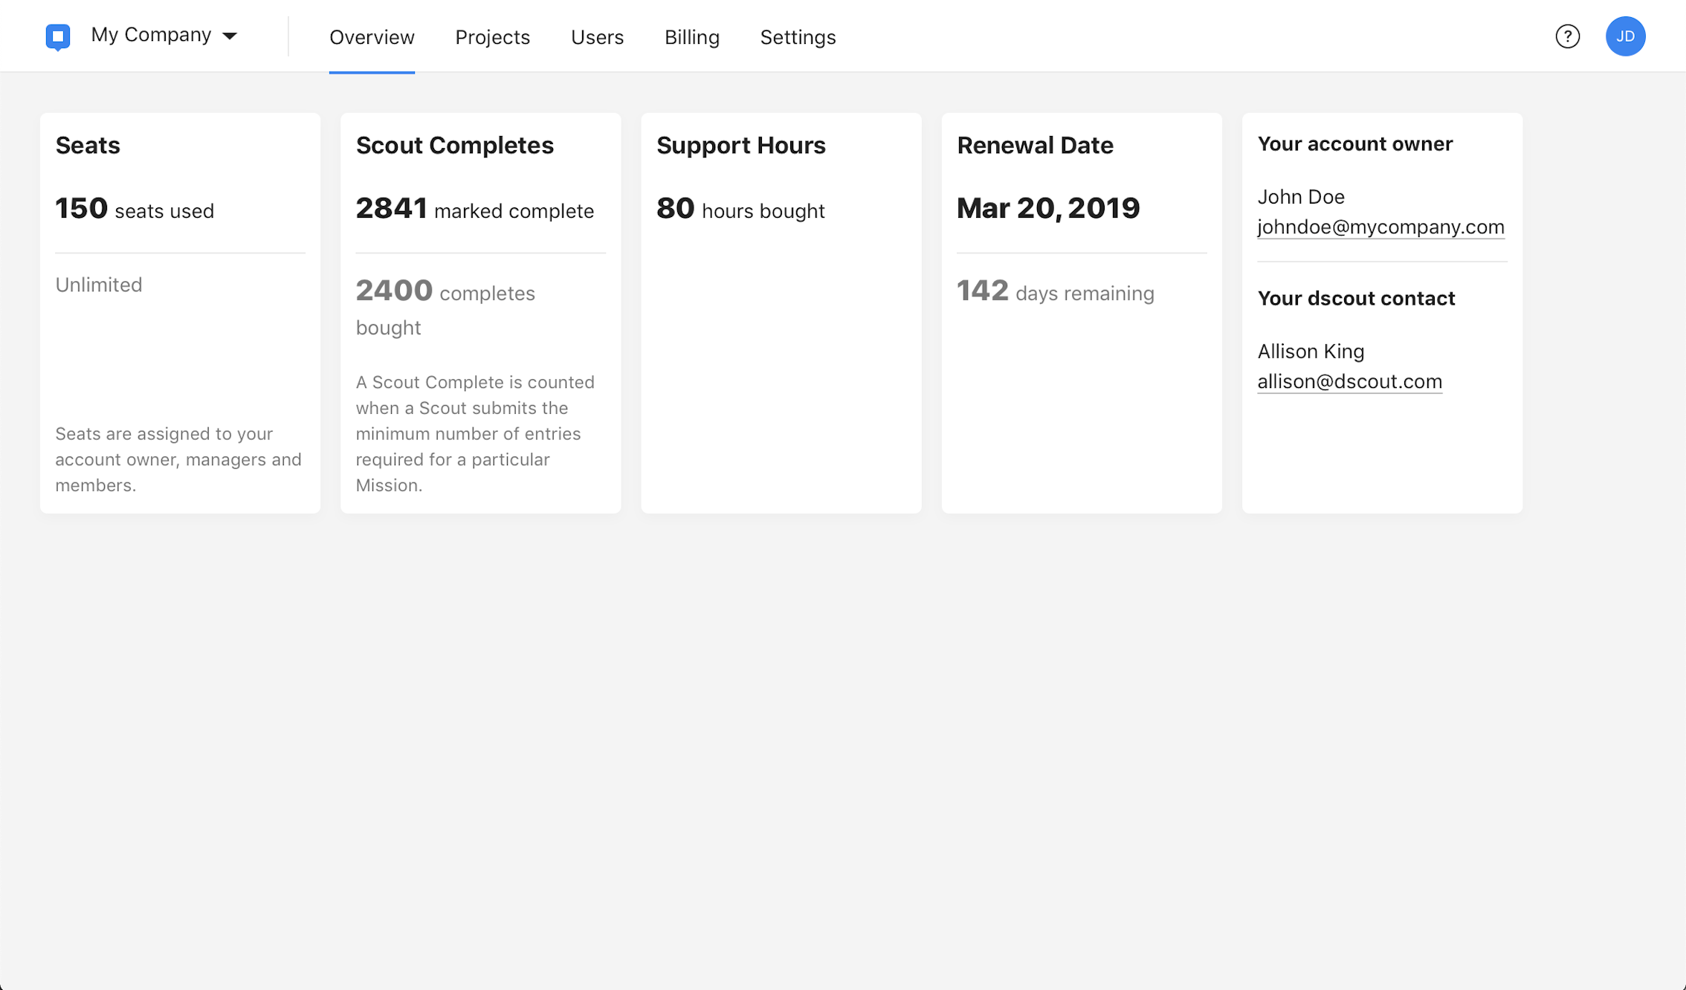1686x990 pixels.
Task: Switch to the Overview tab
Action: [x=372, y=37]
